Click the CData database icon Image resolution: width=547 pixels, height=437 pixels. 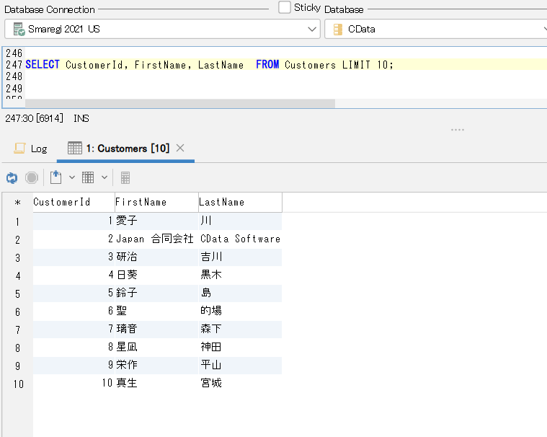[337, 30]
